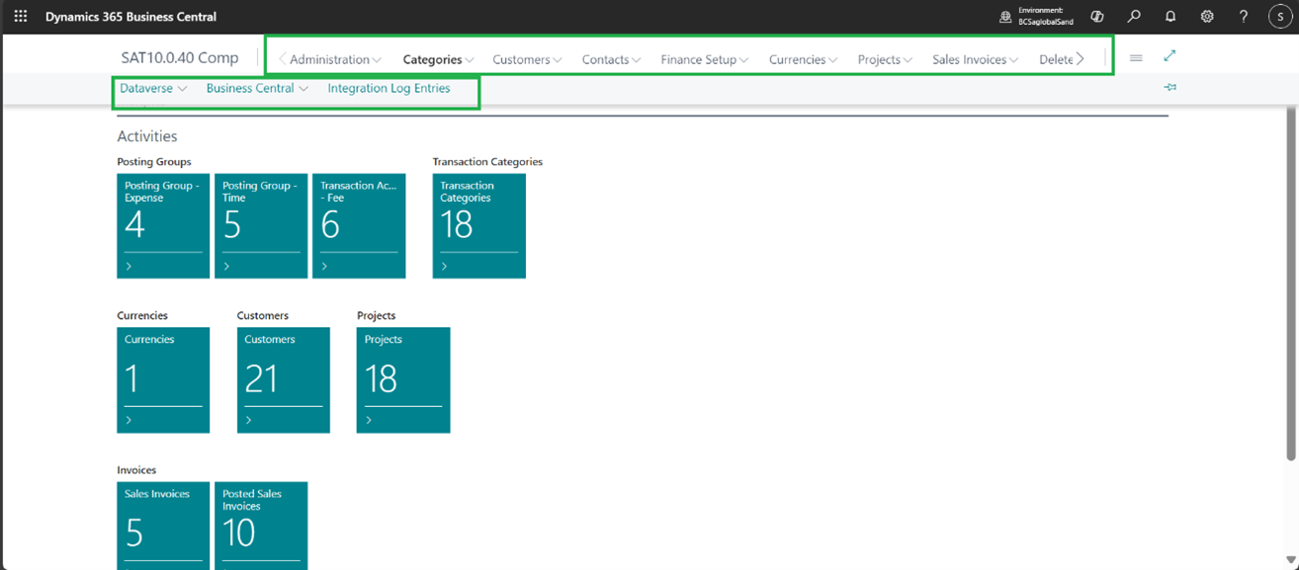
Task: Click the arrow on Projects tile
Action: 369,420
